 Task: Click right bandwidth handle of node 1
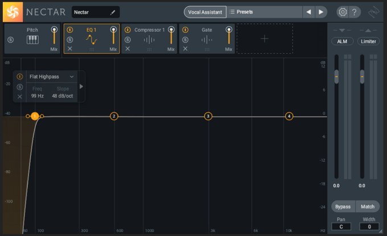[42, 116]
